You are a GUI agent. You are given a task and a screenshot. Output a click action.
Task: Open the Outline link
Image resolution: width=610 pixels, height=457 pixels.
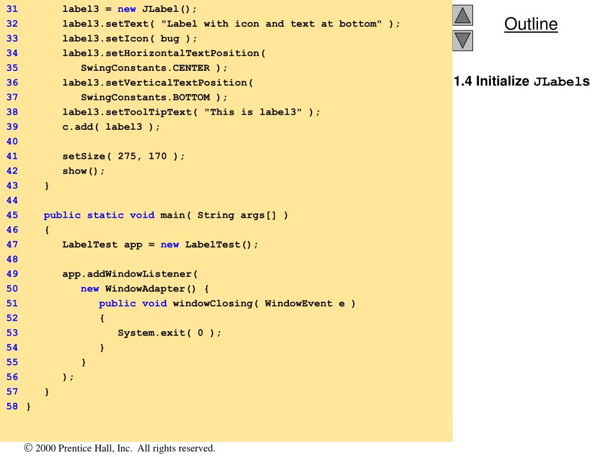click(x=531, y=24)
